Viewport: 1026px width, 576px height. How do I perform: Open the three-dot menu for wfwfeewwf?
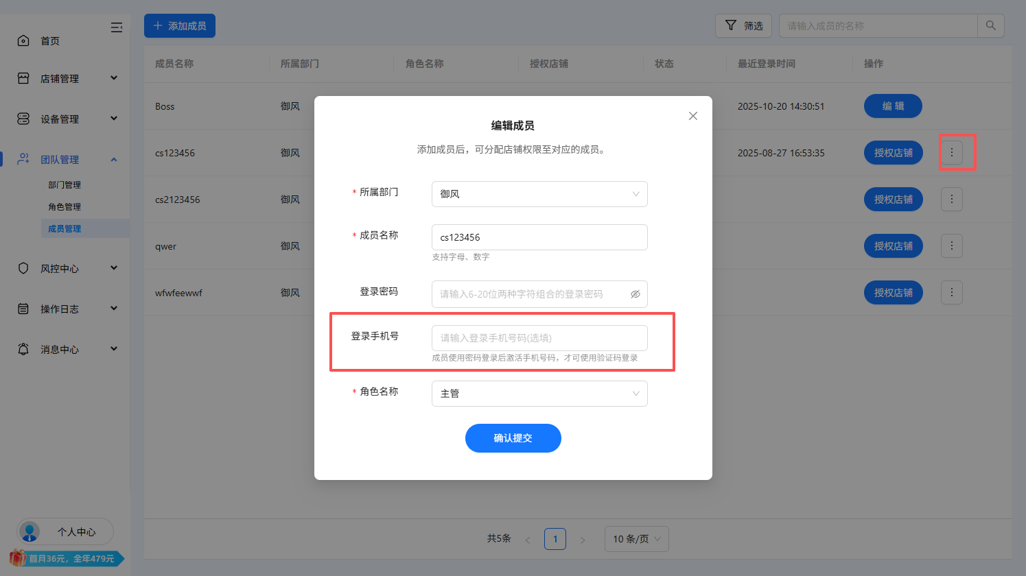[951, 293]
